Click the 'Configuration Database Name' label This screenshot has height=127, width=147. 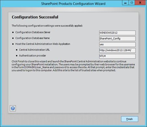point(33,38)
